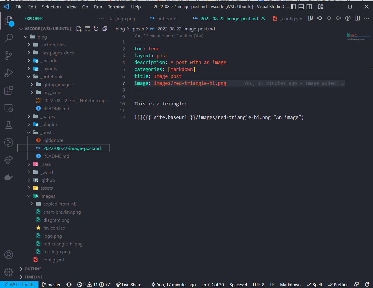Toggle the Spell checker in status bar
Screen dimensions: 373x288
314,285
